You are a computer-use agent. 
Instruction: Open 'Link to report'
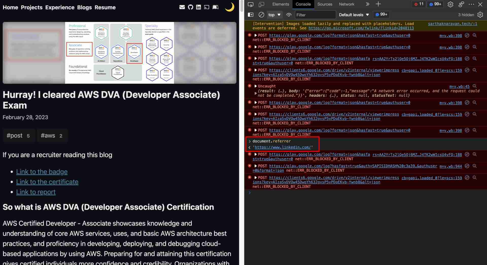pyautogui.click(x=36, y=192)
